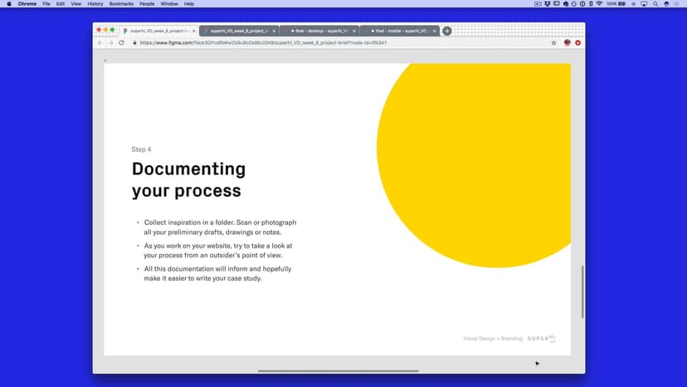Click the Dropbox menu bar icon
687x387 pixels.
click(x=548, y=4)
